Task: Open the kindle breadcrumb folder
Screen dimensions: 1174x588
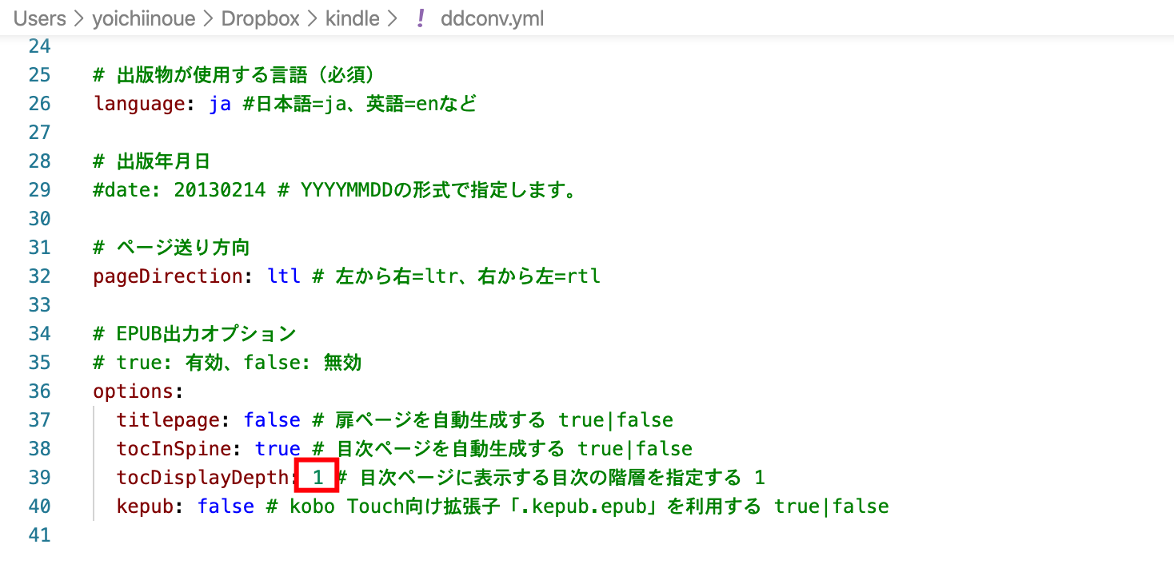Action: click(353, 18)
